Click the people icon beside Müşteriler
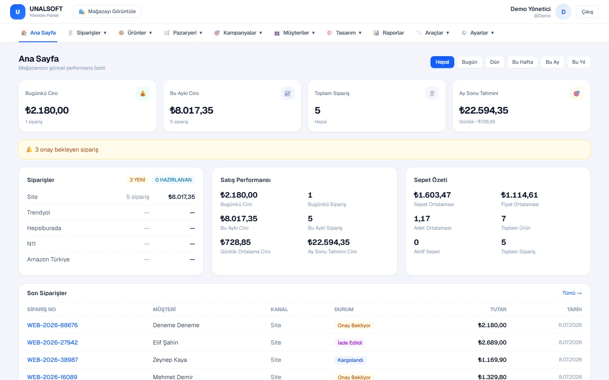Image resolution: width=609 pixels, height=380 pixels. (277, 33)
